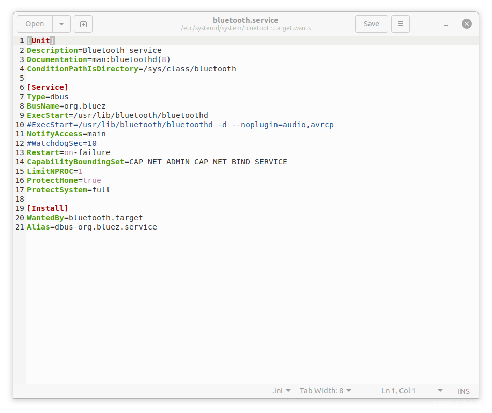This screenshot has width=492, height=413.
Task: Click the CapabilityBoundingSet line
Action: pyautogui.click(x=157, y=162)
